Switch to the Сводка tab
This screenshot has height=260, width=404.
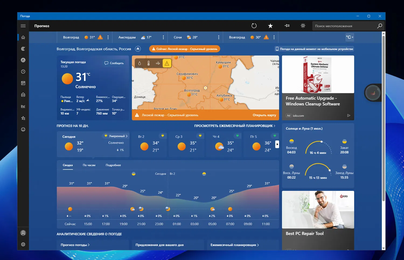[68, 165]
